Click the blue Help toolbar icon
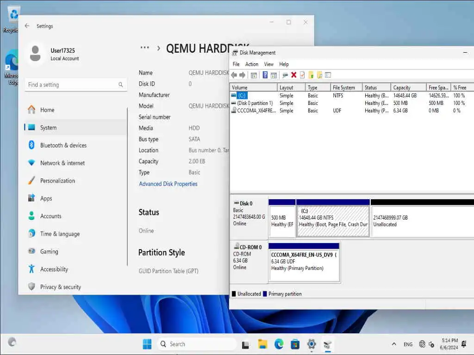Image resolution: width=474 pixels, height=355 pixels. [265, 75]
